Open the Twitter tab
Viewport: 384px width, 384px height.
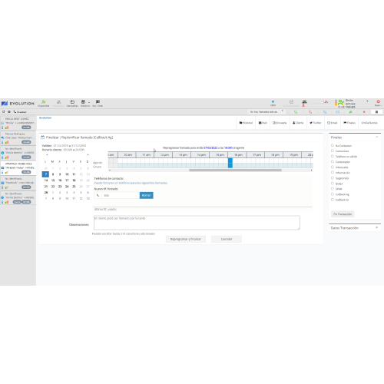[x=316, y=123]
